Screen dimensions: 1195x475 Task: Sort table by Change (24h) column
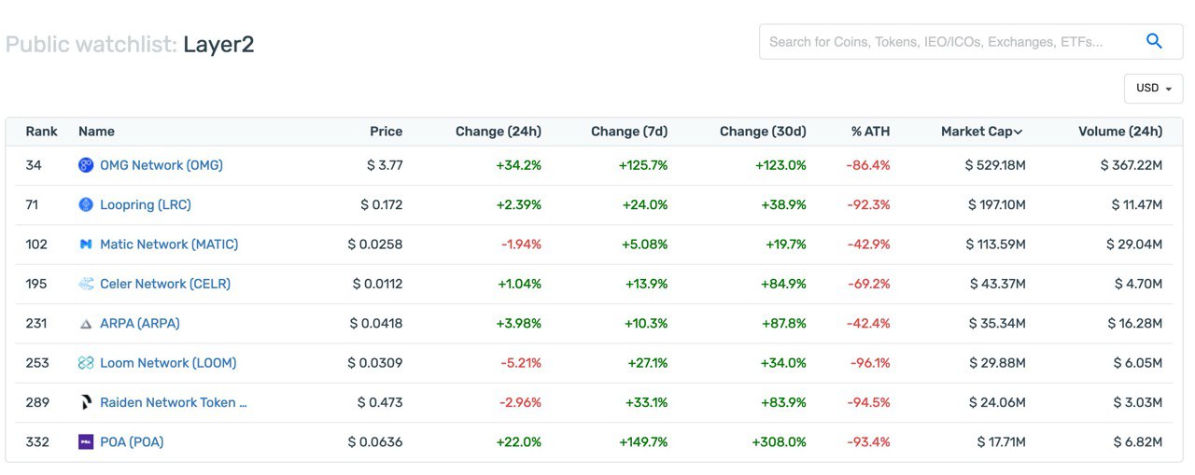[499, 132]
